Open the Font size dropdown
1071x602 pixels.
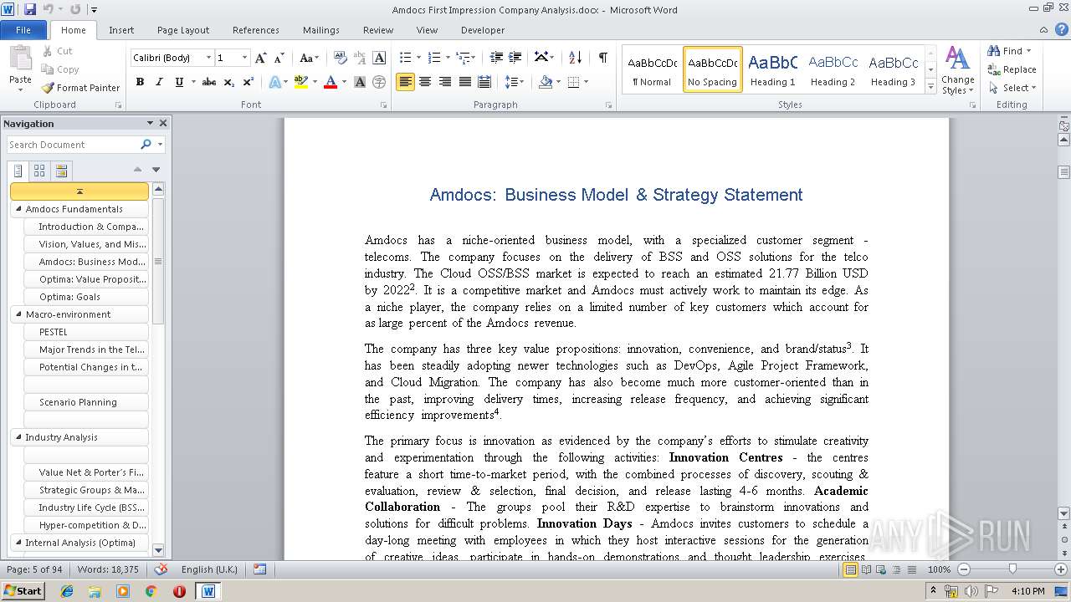click(244, 58)
